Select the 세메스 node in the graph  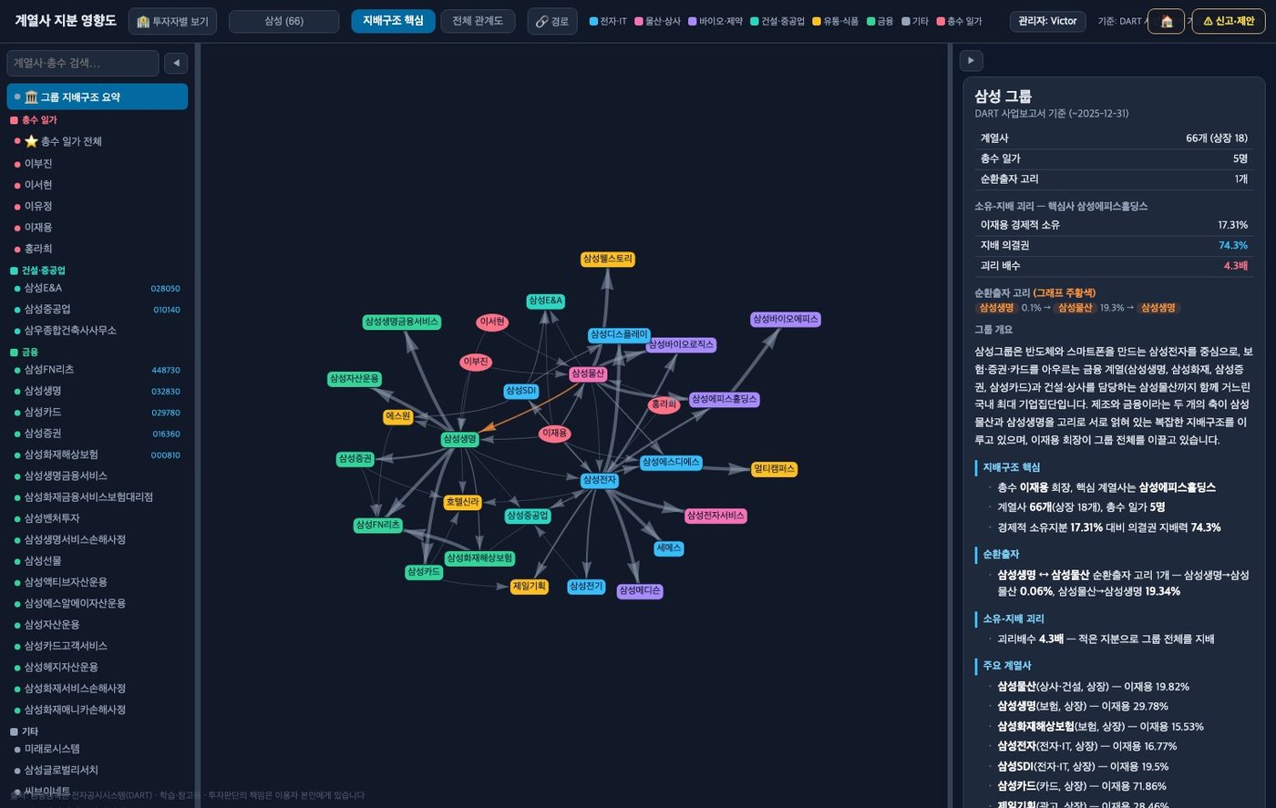[x=668, y=548]
